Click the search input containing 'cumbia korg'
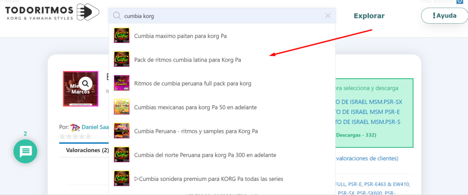Viewport: 468px width, 195px height. coord(222,16)
